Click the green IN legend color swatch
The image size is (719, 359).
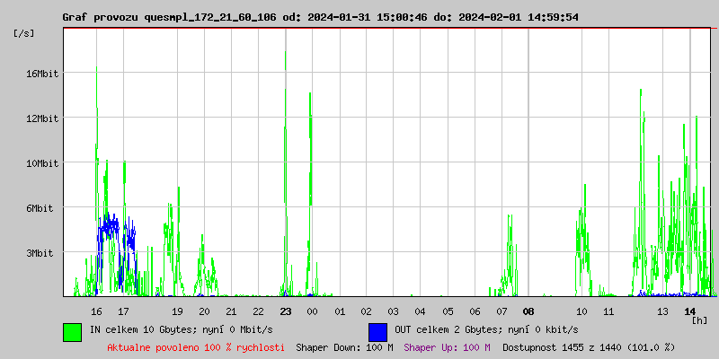72,331
